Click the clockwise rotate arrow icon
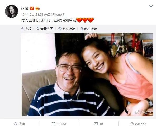156x126 pixels. (x=82, y=29)
